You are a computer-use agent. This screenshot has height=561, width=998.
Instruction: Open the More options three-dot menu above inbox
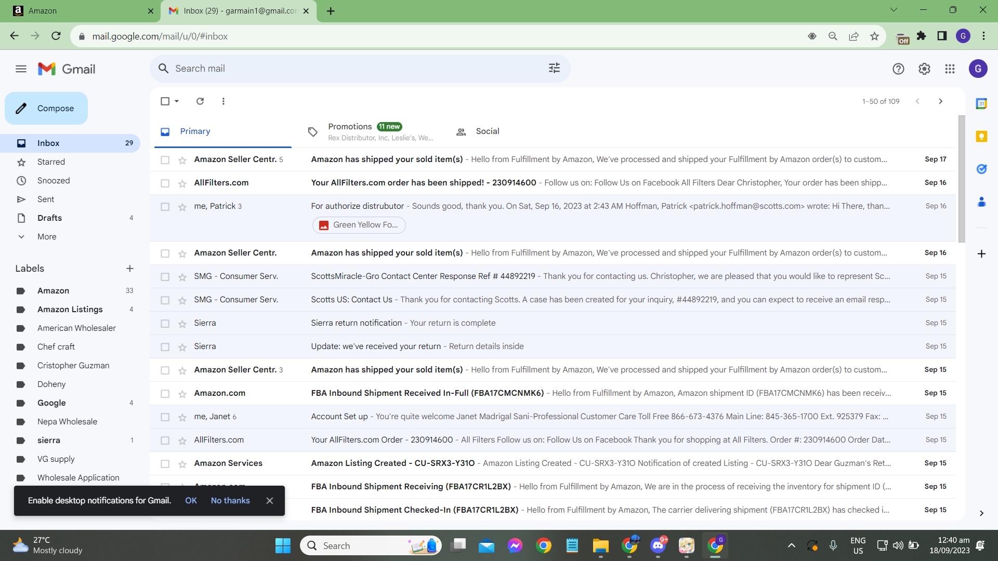(224, 101)
